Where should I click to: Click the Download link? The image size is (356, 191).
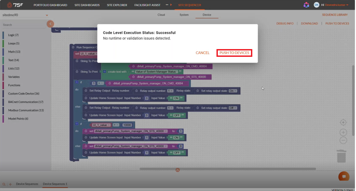coord(309,23)
